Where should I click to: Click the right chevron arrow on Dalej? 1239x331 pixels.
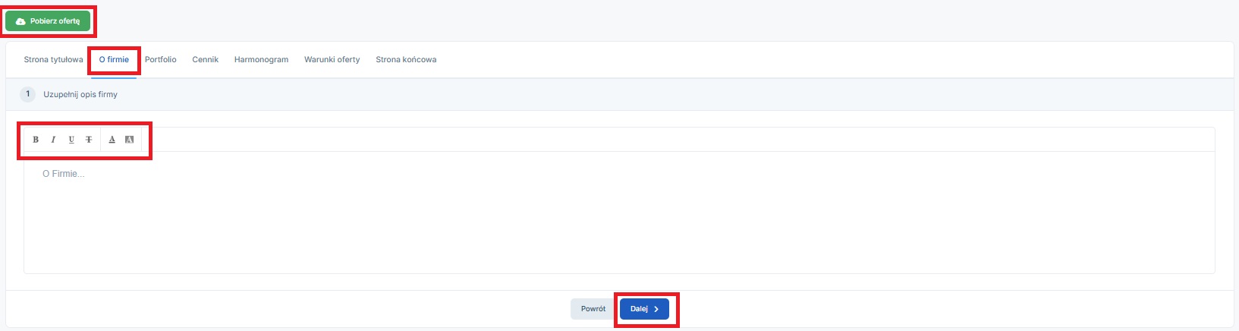coord(656,309)
